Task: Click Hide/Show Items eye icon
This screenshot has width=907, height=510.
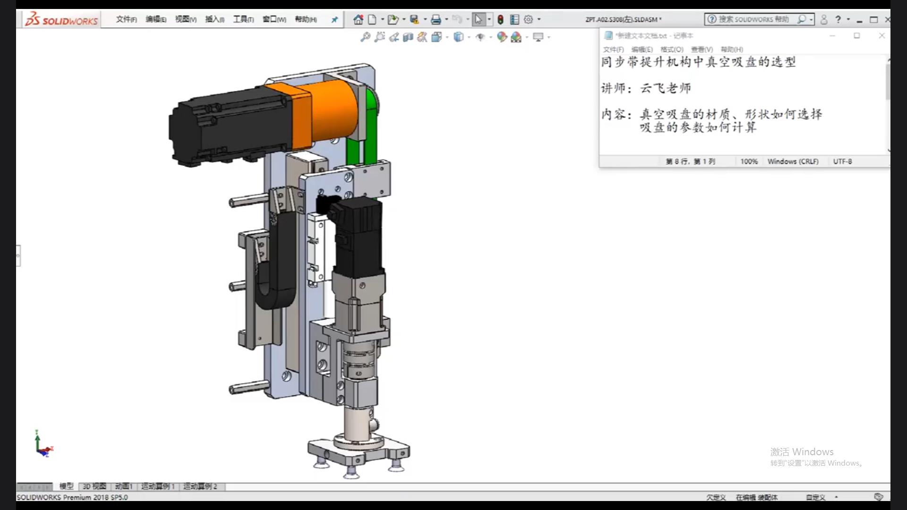Action: (480, 37)
